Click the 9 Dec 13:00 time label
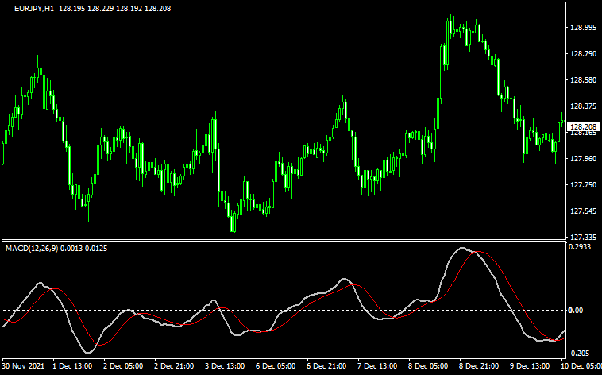 tap(530, 365)
